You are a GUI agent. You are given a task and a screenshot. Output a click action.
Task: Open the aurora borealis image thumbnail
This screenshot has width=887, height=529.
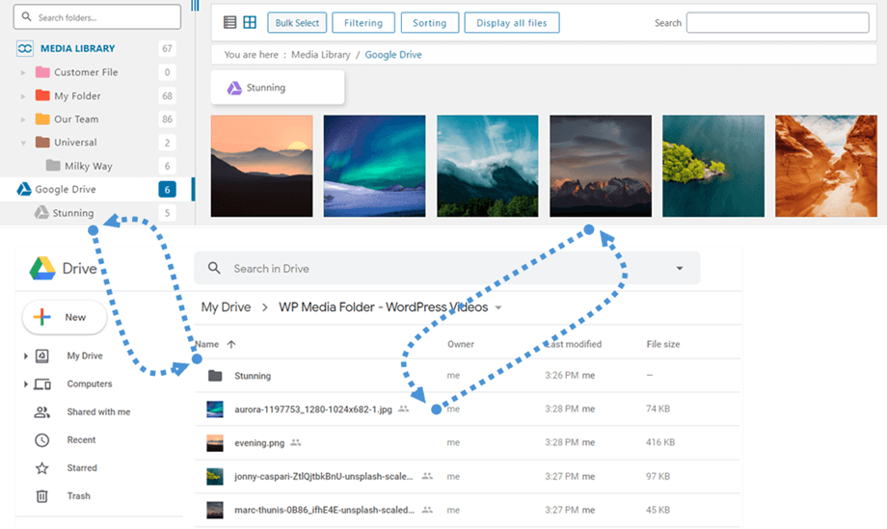(374, 166)
